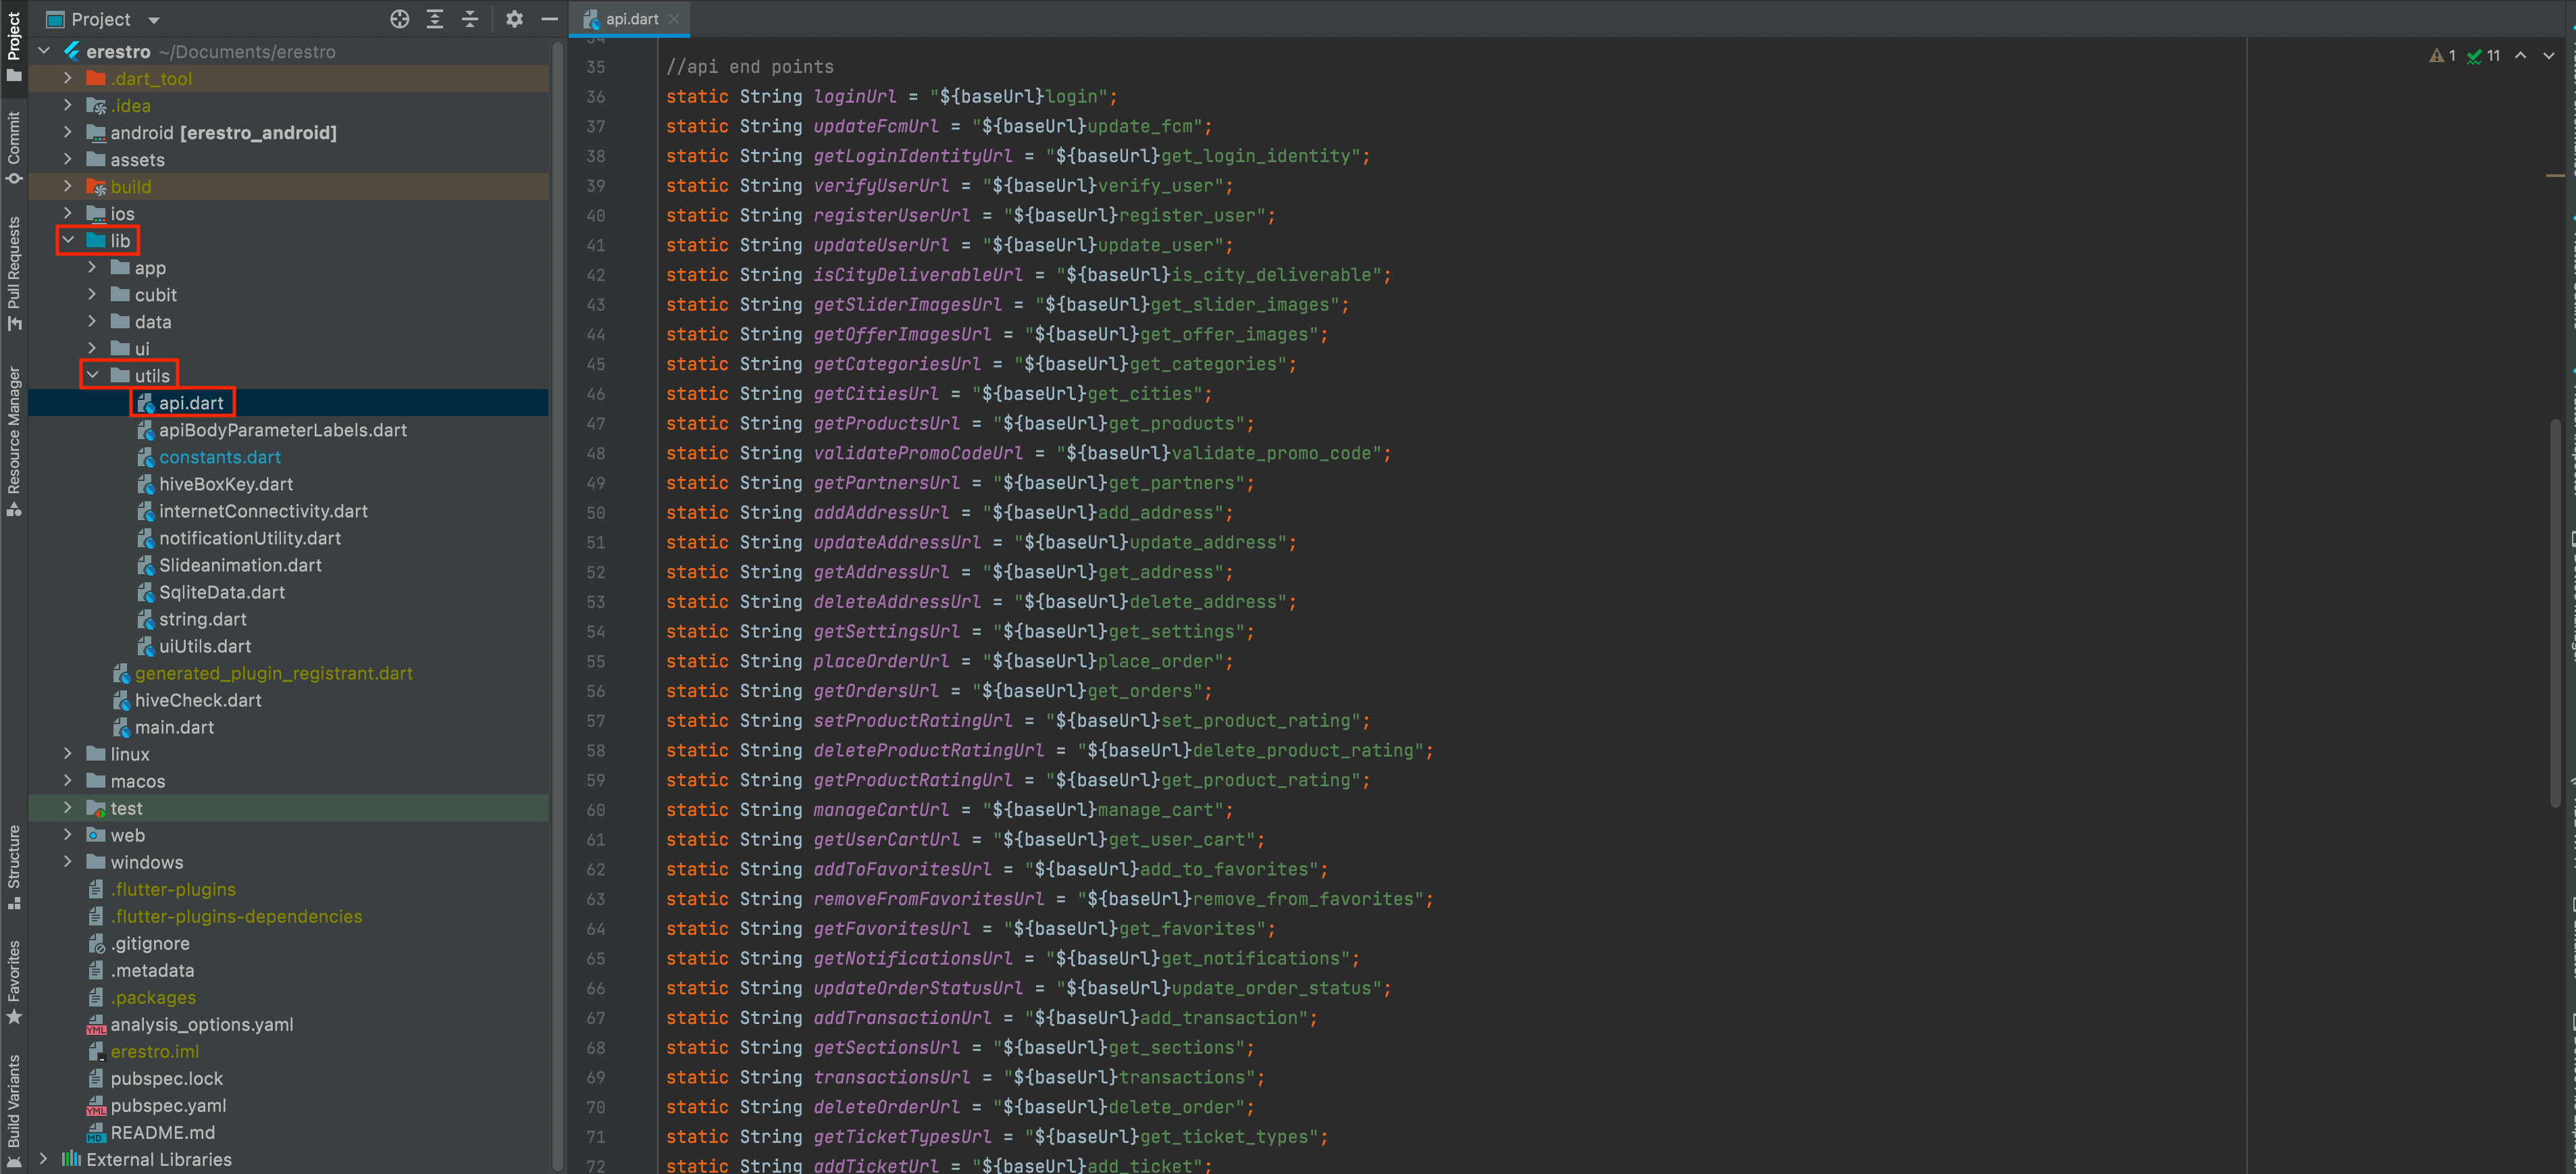
Task: Click line number 50 in gutter
Action: pyautogui.click(x=596, y=513)
